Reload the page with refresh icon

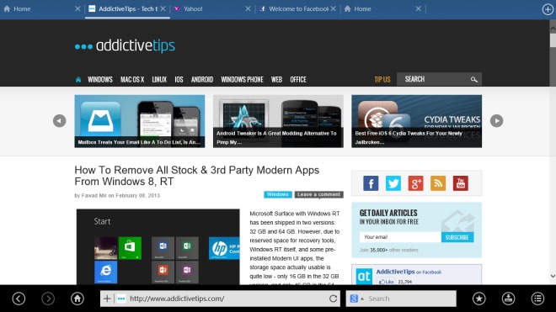click(333, 299)
